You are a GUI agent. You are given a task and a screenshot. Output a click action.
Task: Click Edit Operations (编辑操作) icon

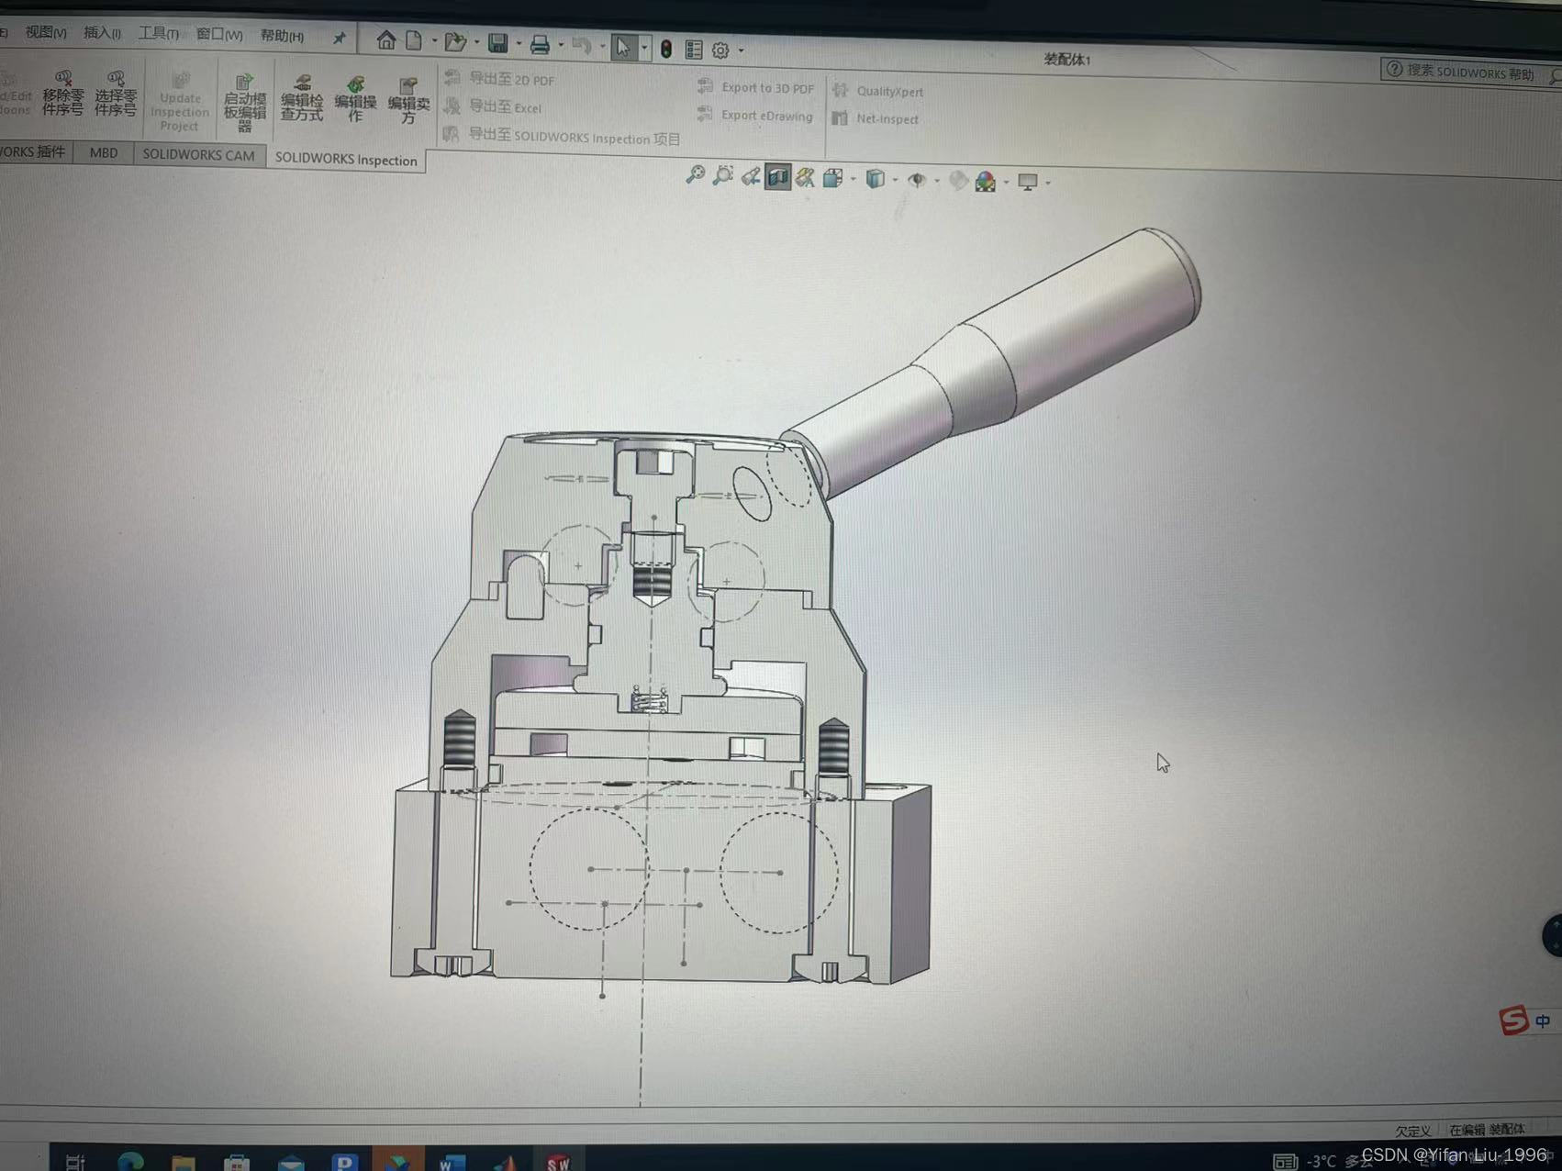[x=355, y=99]
